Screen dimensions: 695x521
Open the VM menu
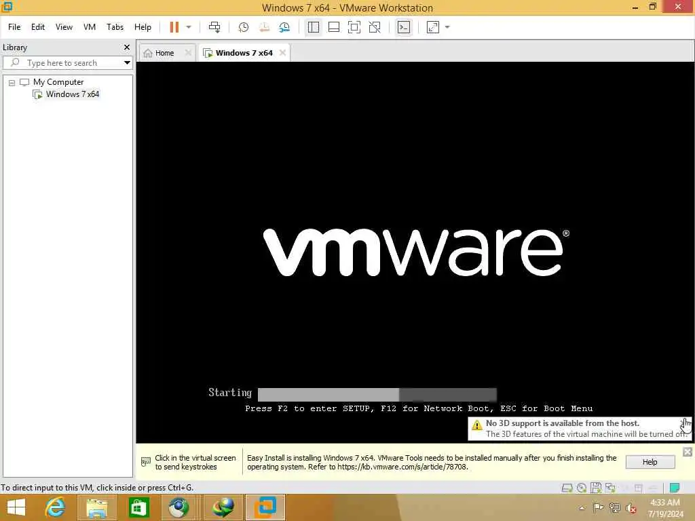90,27
